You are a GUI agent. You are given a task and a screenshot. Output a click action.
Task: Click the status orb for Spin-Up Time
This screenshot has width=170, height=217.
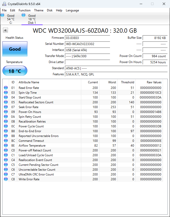click(6, 92)
